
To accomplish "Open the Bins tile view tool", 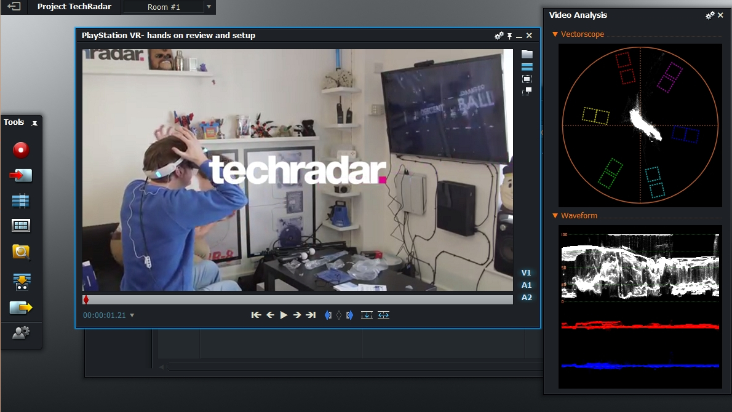I will point(20,226).
